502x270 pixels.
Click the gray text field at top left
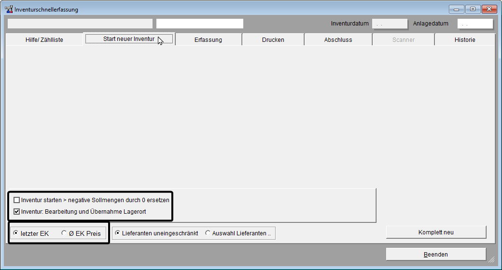tap(80, 24)
